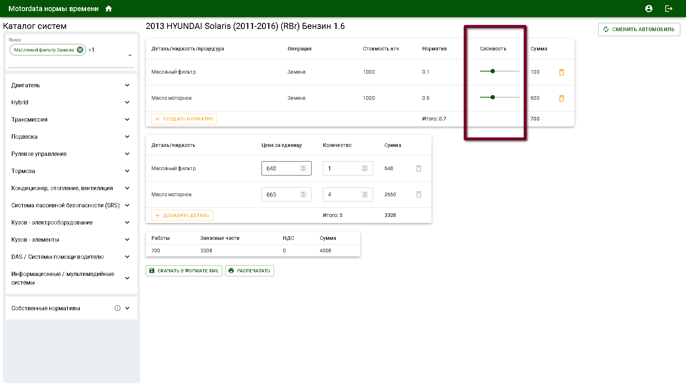Expand the Тормоза category
This screenshot has height=386, width=686.
[x=127, y=171]
